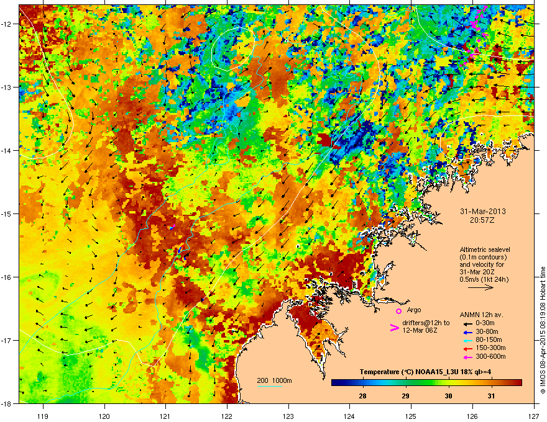Click the '80-150m' depth label
The image size is (547, 422).
[x=489, y=340]
